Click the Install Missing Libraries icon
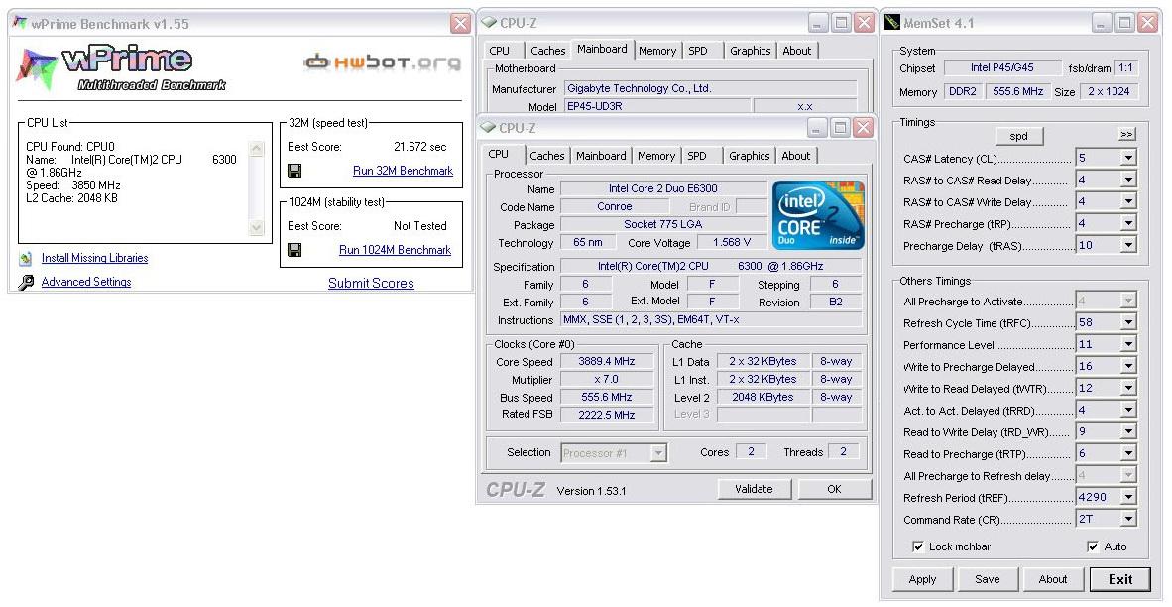 pyautogui.click(x=26, y=258)
